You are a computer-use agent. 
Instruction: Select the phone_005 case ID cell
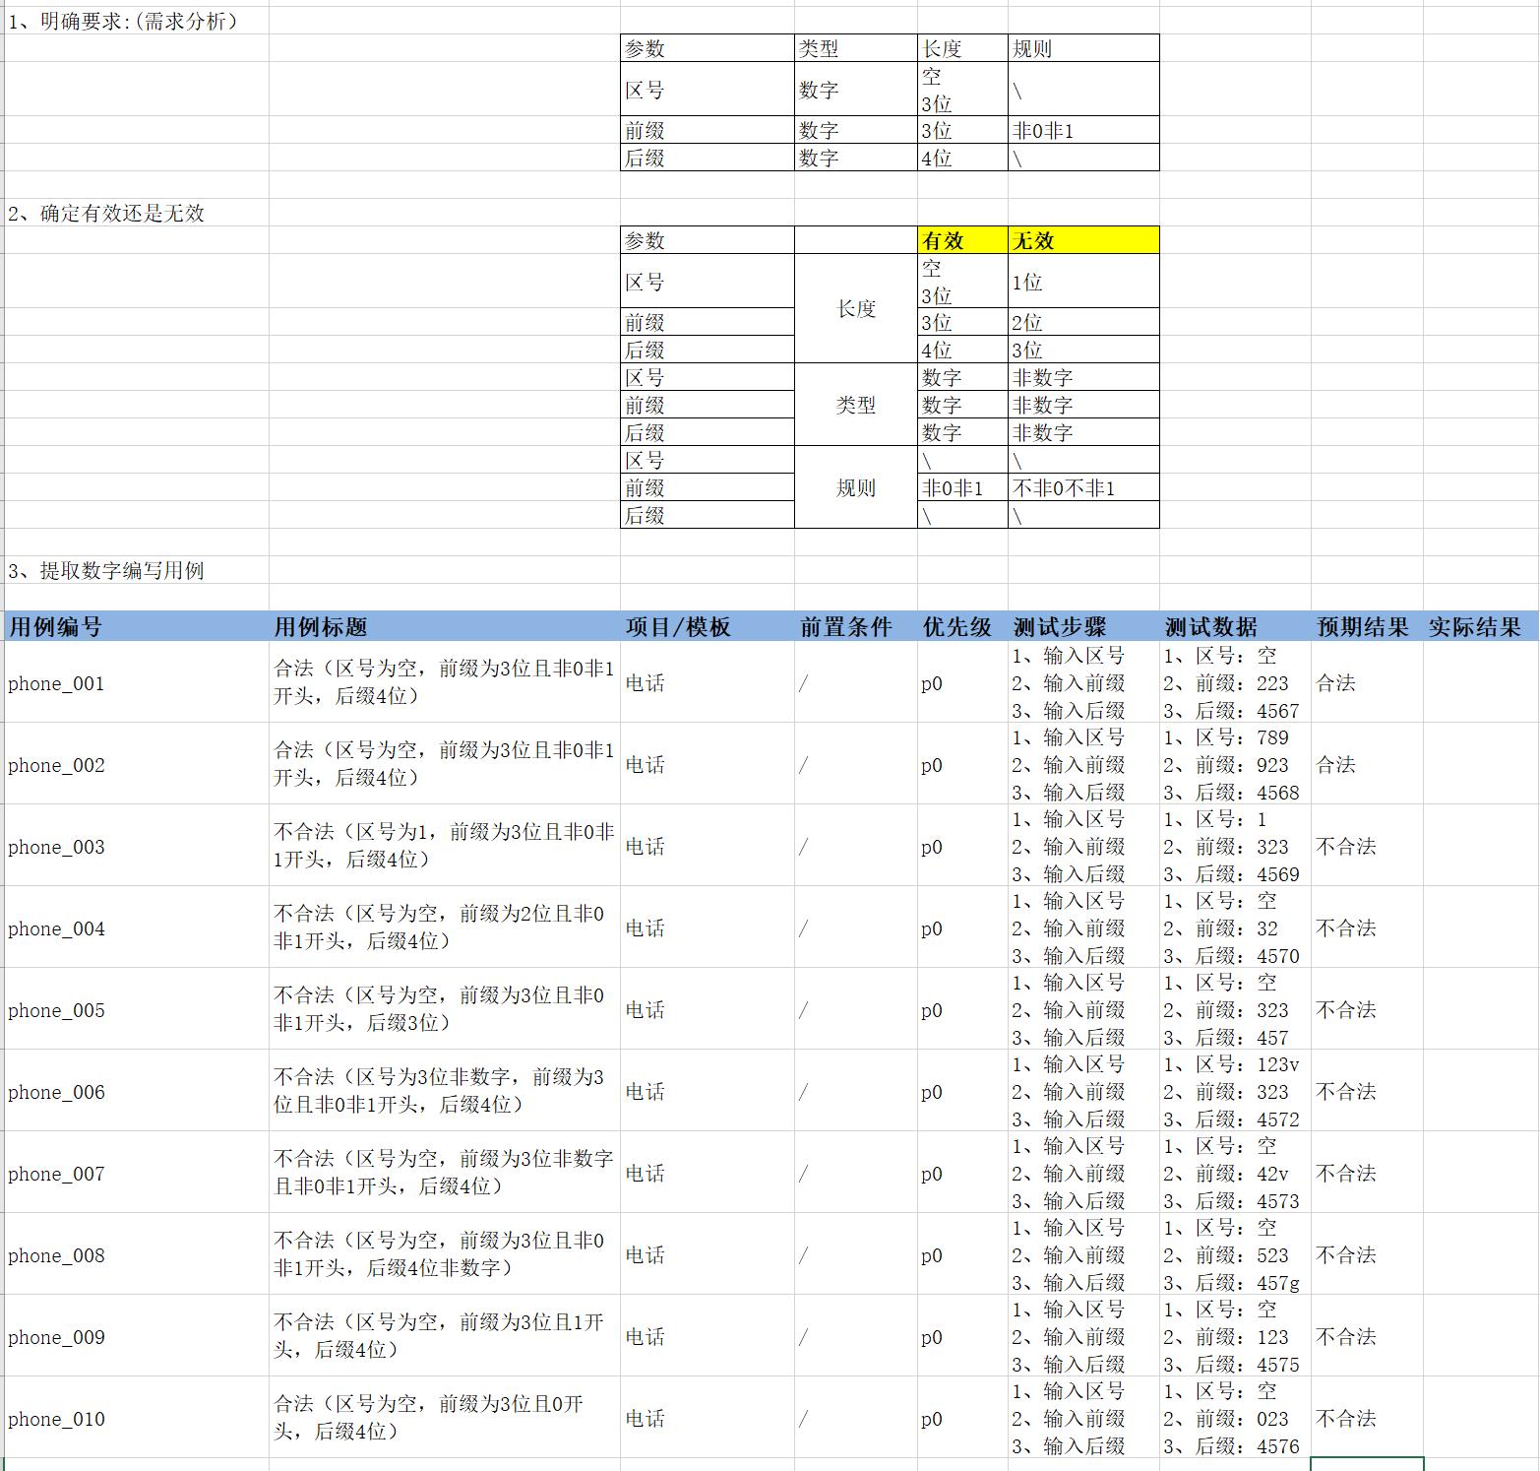(136, 1009)
